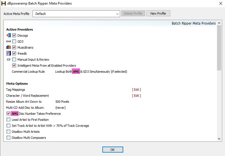Click the freedb provider icon
Viewport: 225px width, 156px height.
pos(8,54)
